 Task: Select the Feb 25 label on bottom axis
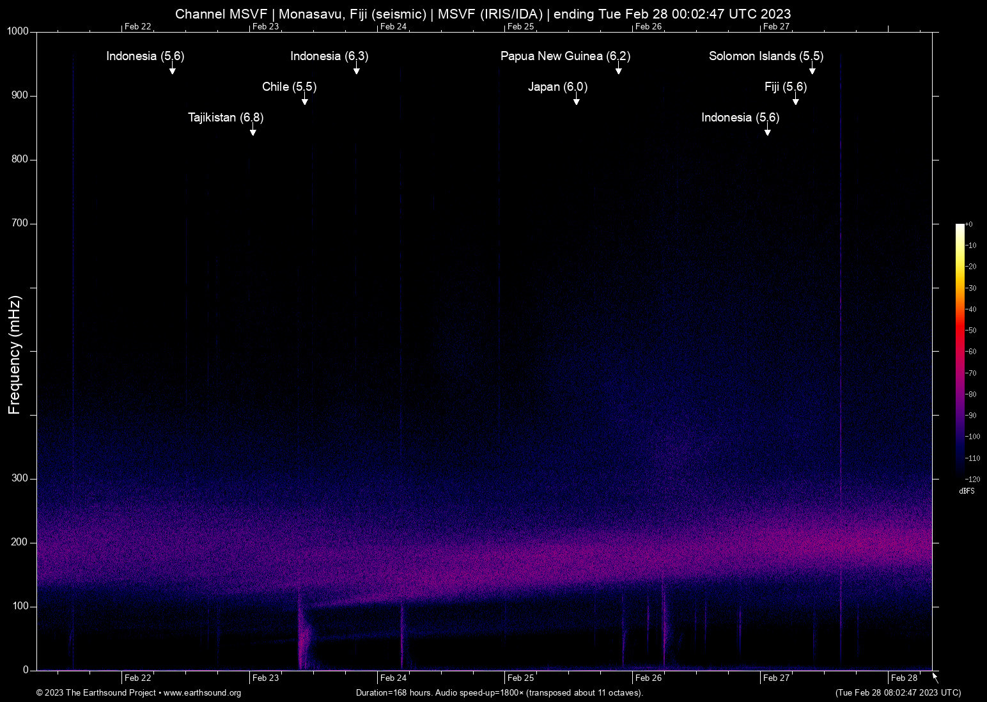tap(521, 678)
